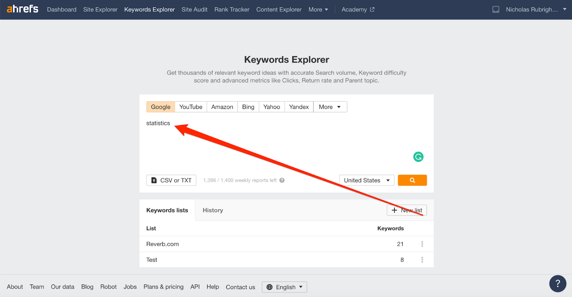Click the 1,386 / 1,400 weekly reports text
The height and width of the screenshot is (297, 572).
tap(240, 180)
